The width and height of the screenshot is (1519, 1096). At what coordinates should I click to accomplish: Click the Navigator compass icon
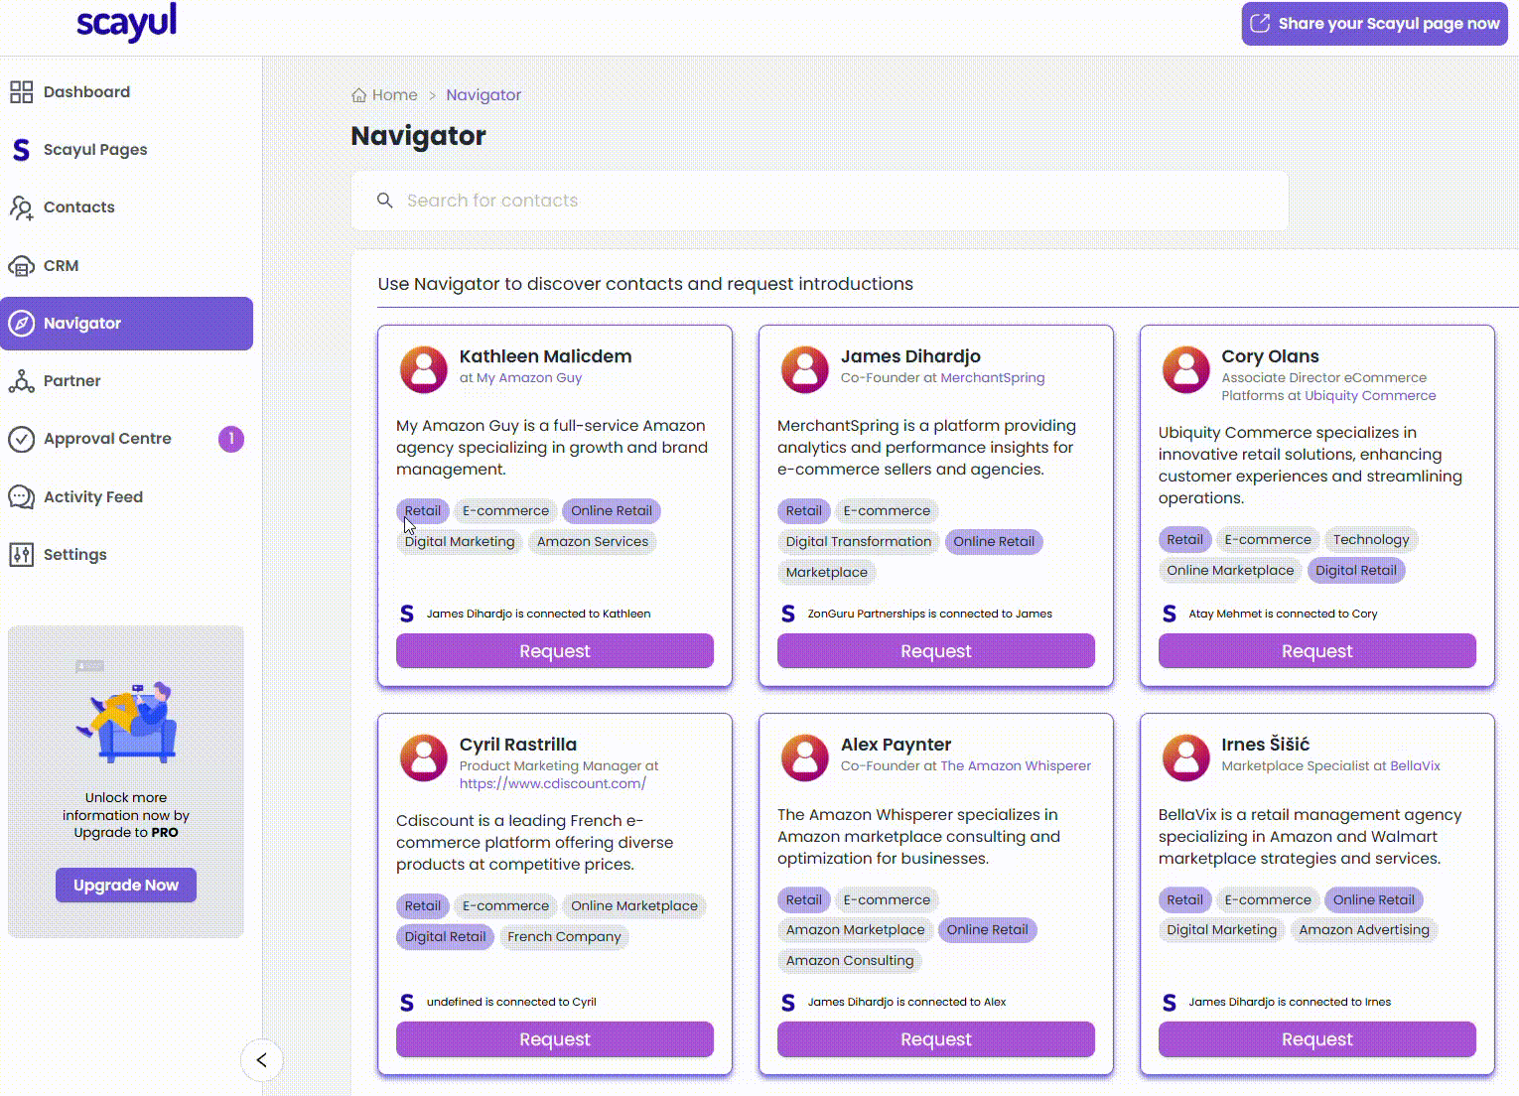pyautogui.click(x=22, y=323)
